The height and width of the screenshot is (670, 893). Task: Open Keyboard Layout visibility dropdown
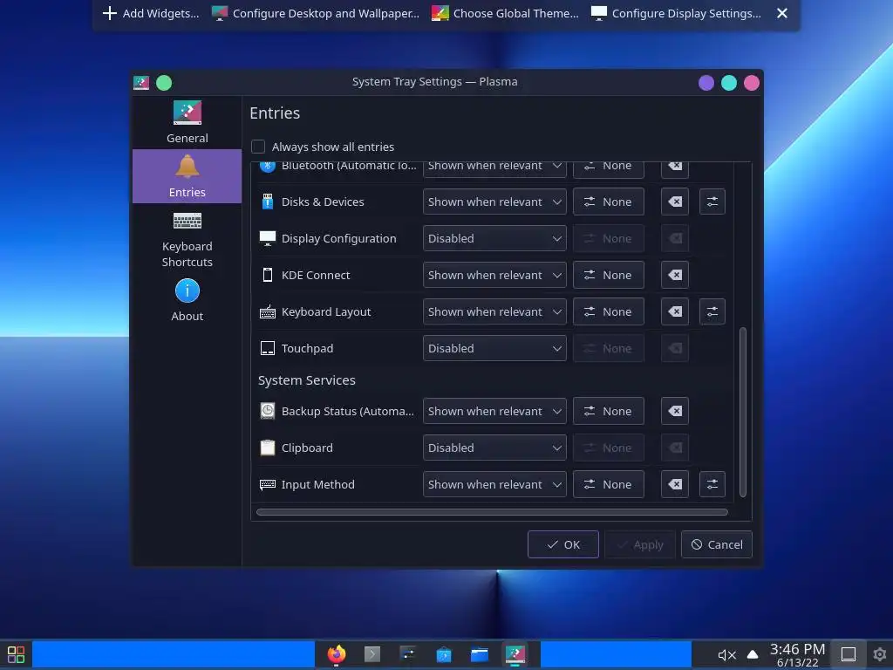(x=494, y=311)
